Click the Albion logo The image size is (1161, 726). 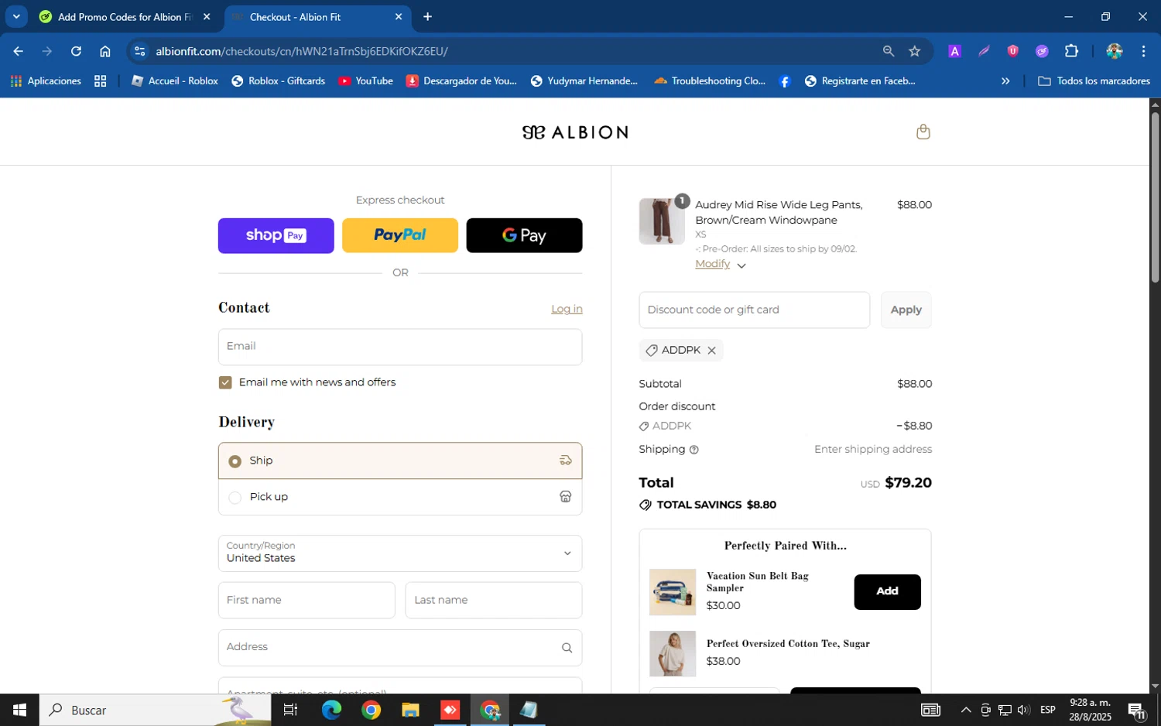click(x=575, y=132)
